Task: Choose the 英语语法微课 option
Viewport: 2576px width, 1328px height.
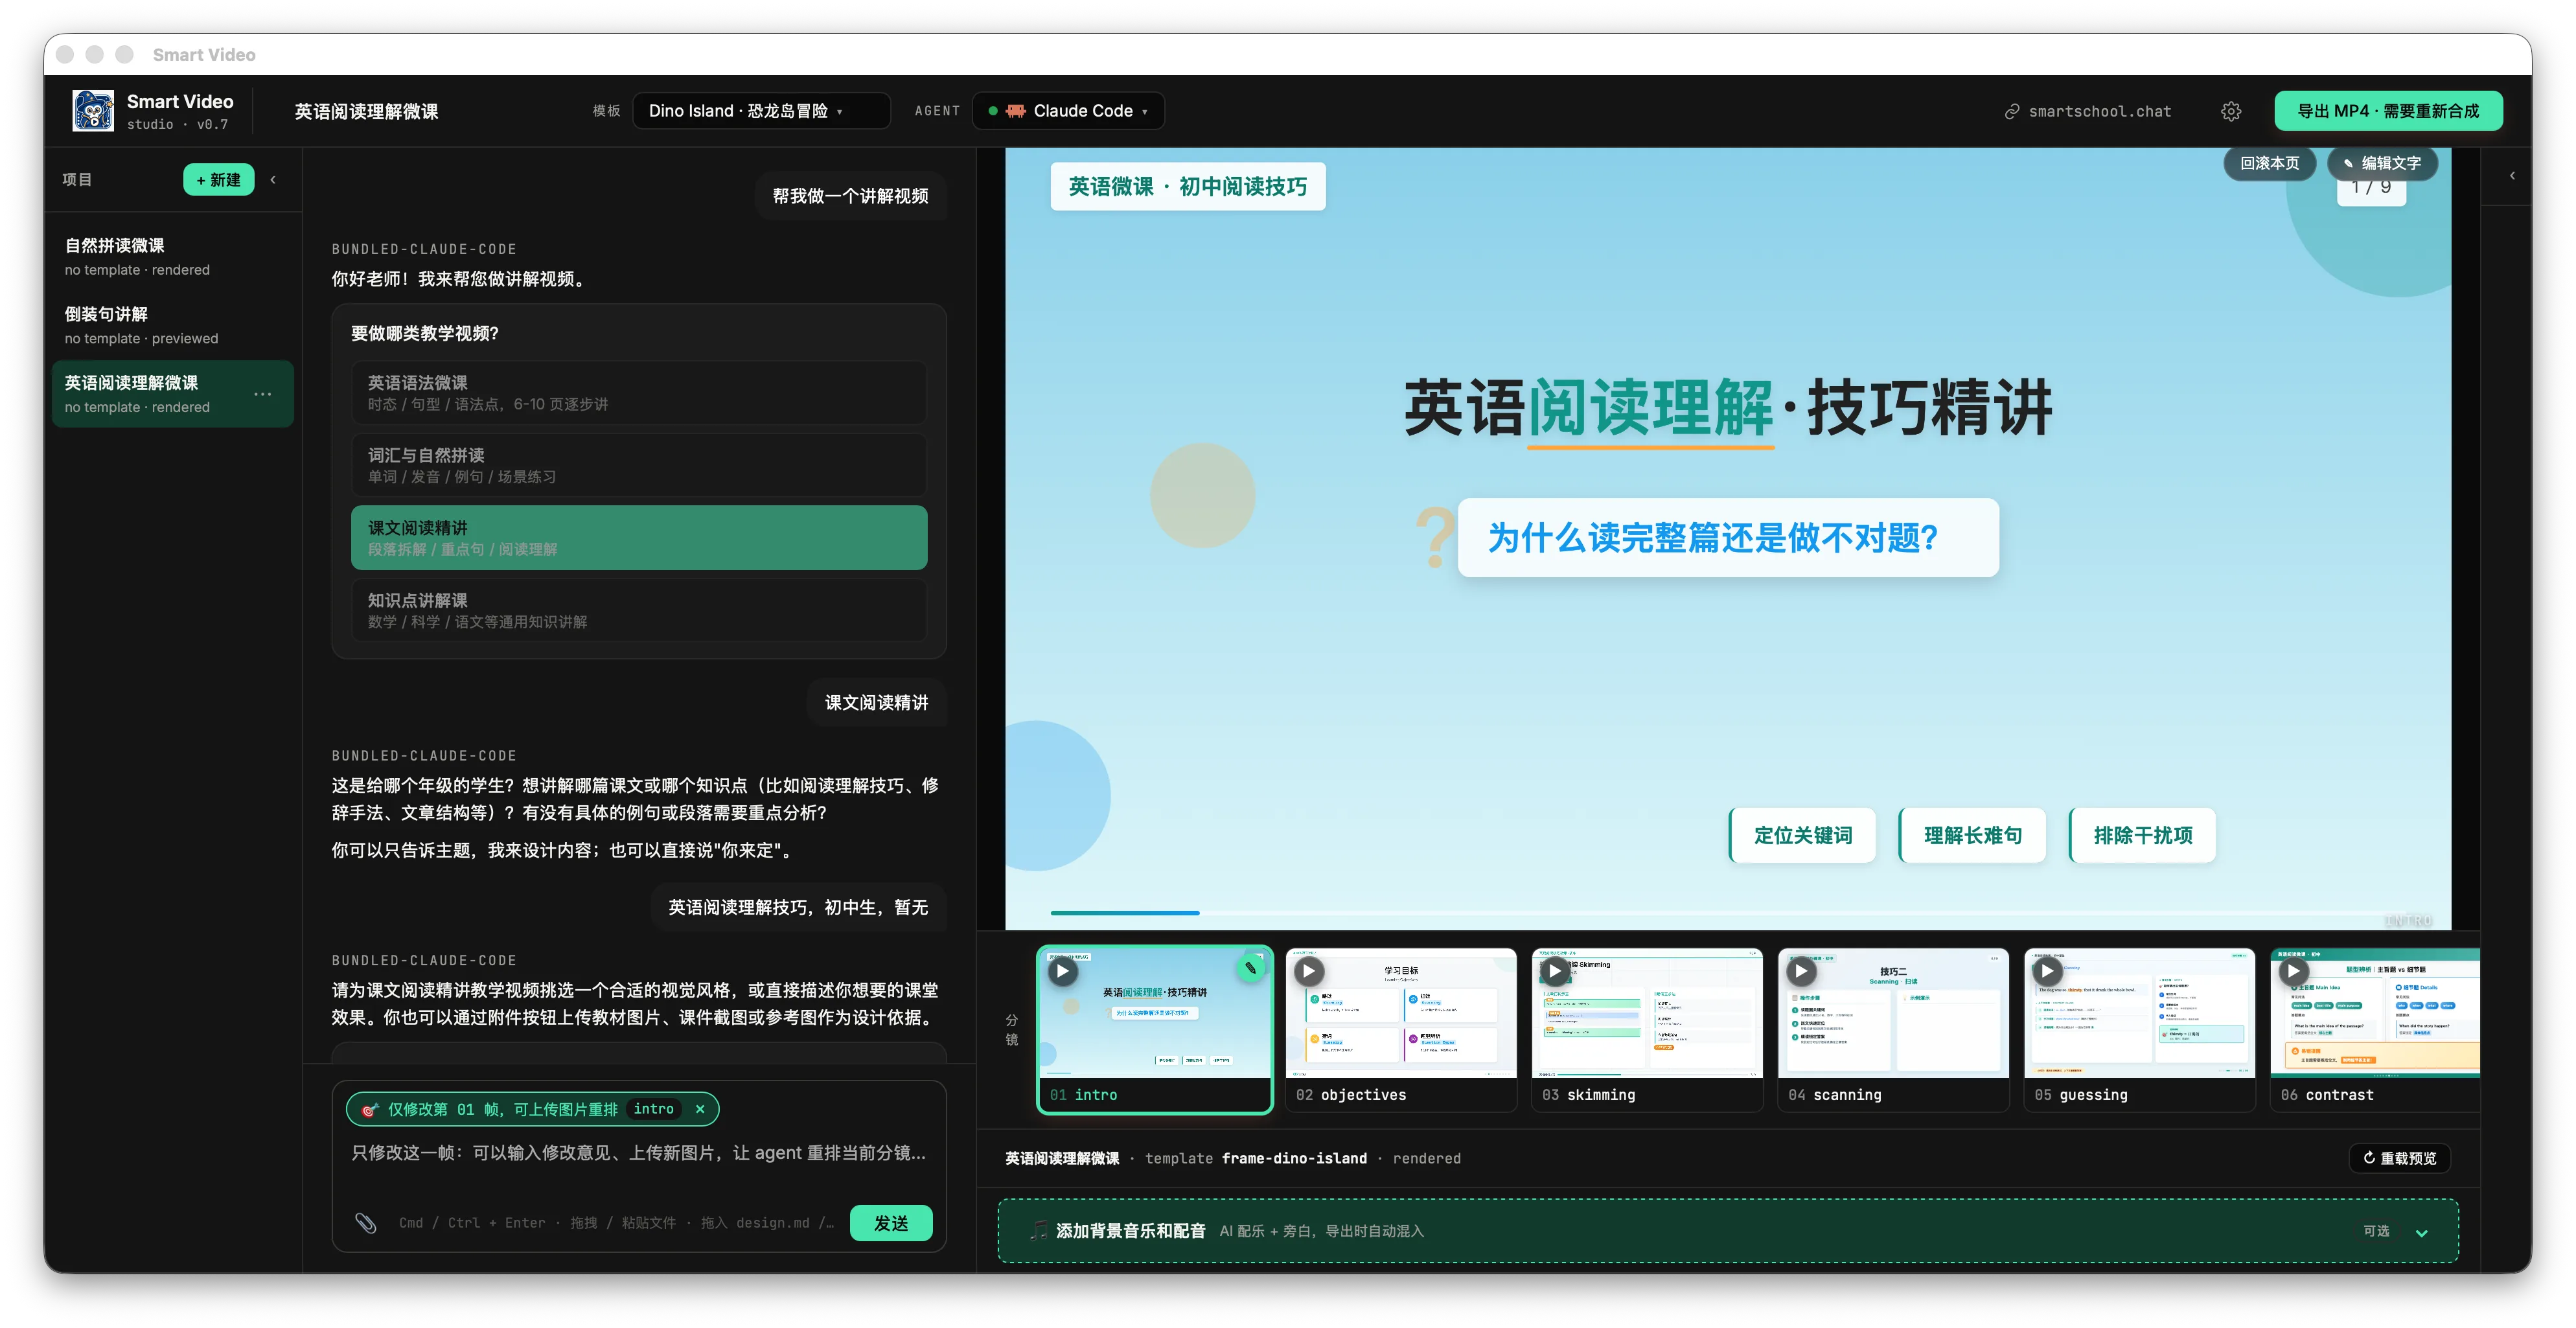Action: coord(639,393)
